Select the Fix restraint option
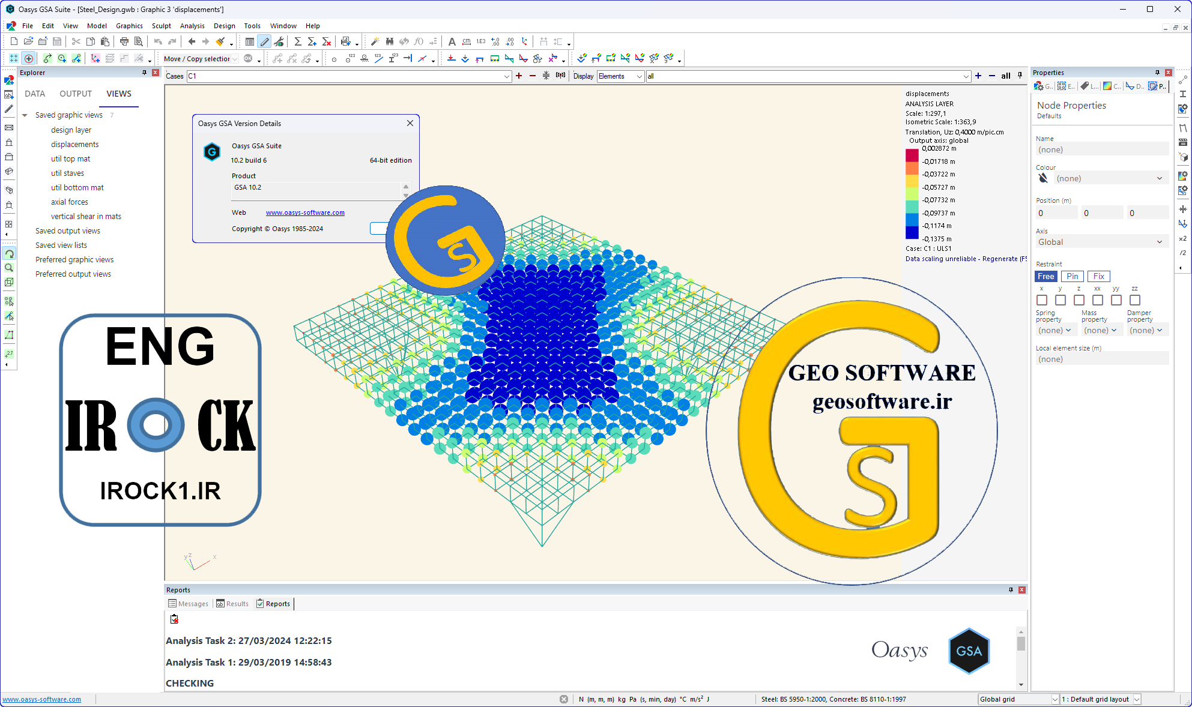This screenshot has height=707, width=1192. pyautogui.click(x=1098, y=276)
